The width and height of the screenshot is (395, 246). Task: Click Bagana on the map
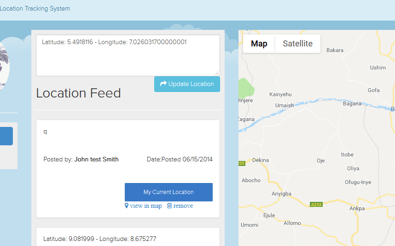click(x=352, y=103)
